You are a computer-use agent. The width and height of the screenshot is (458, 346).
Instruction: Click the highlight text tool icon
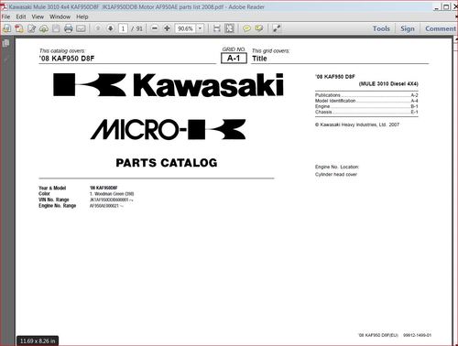click(x=259, y=28)
